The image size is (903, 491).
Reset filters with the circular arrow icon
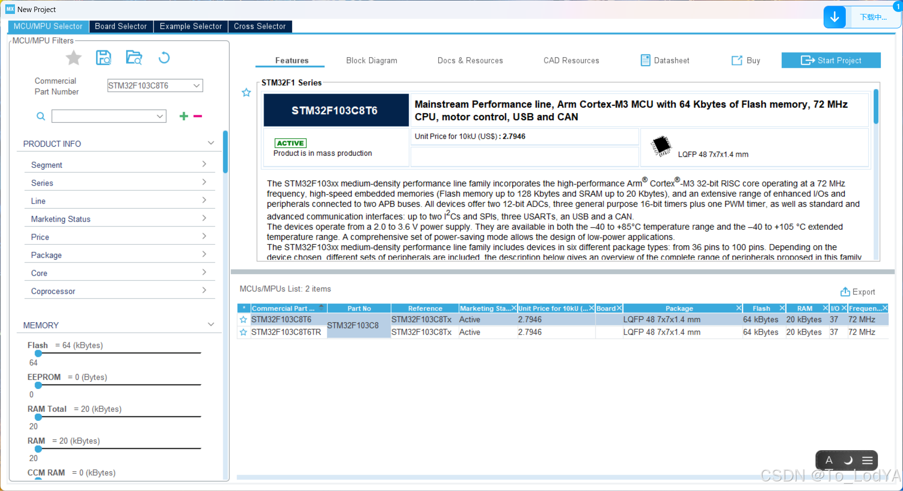tap(164, 58)
